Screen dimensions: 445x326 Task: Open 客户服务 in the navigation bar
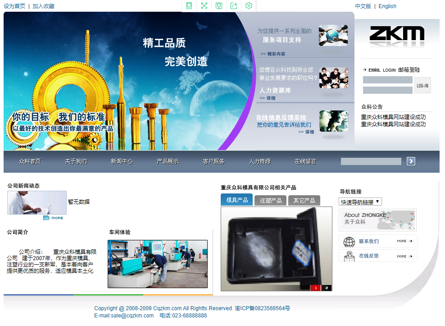[x=213, y=161]
